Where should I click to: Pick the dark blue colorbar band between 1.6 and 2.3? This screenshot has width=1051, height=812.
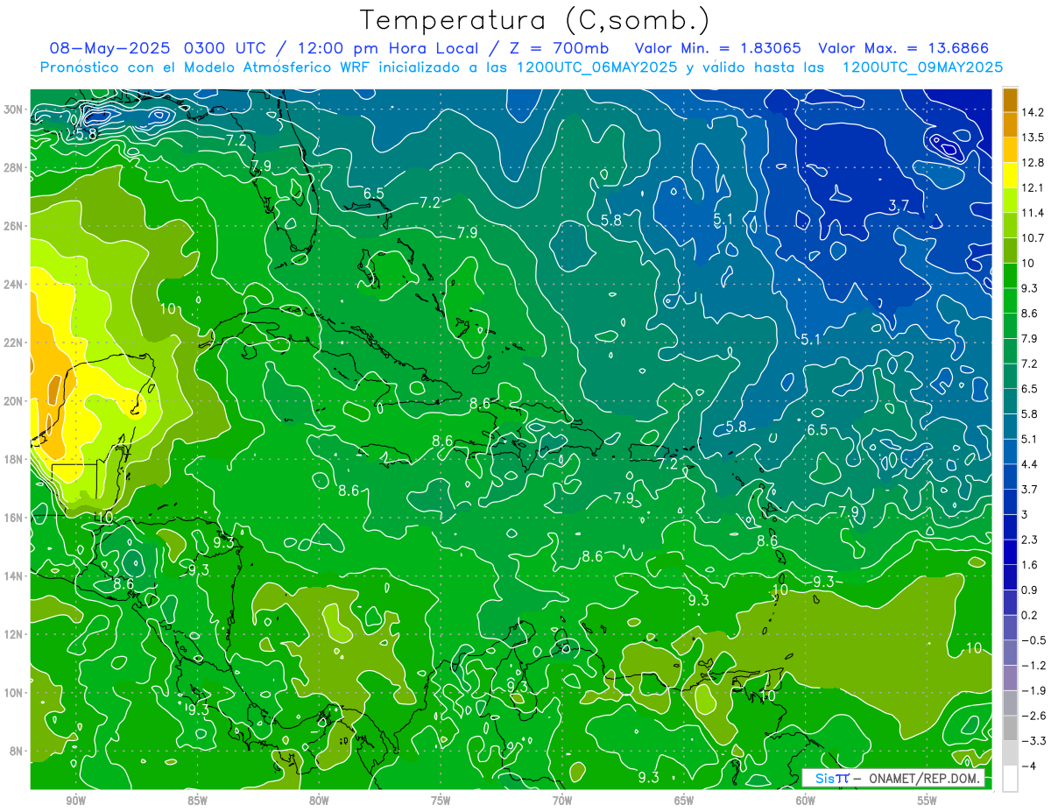(x=1010, y=552)
